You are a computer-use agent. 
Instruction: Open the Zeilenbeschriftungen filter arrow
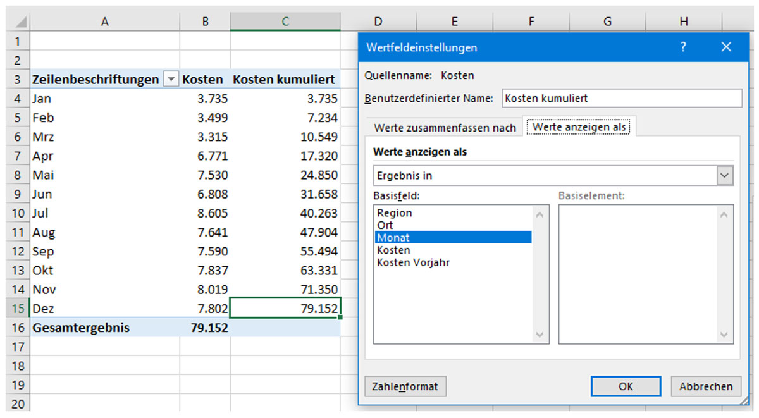tap(171, 79)
